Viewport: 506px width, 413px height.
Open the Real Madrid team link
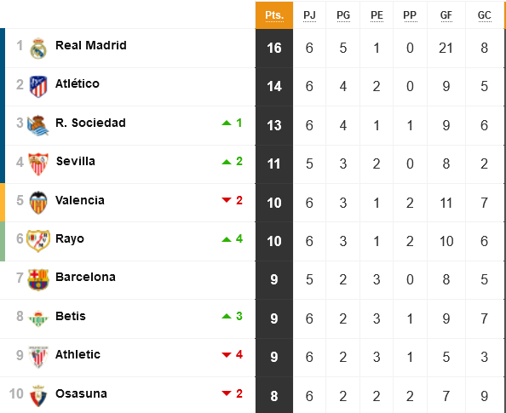coord(91,45)
